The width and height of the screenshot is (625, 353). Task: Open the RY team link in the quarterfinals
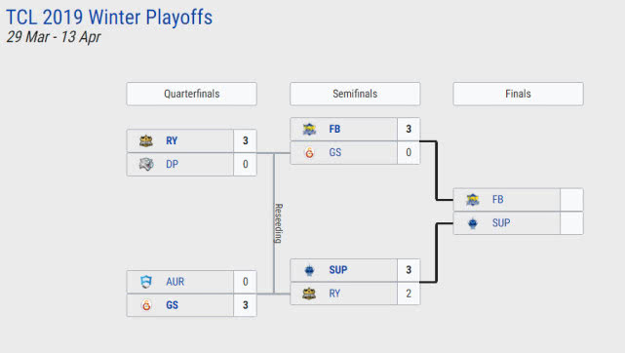[x=172, y=140]
